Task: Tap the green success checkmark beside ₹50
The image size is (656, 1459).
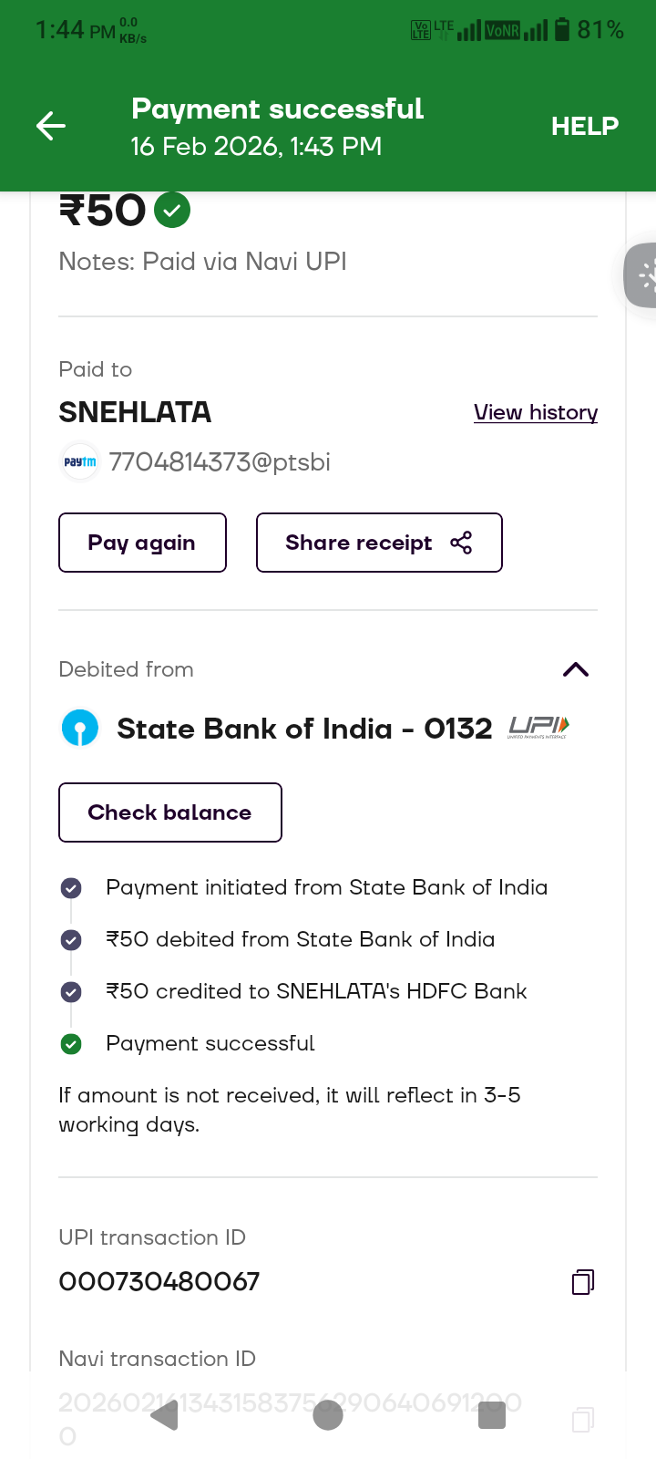Action: pyautogui.click(x=172, y=211)
